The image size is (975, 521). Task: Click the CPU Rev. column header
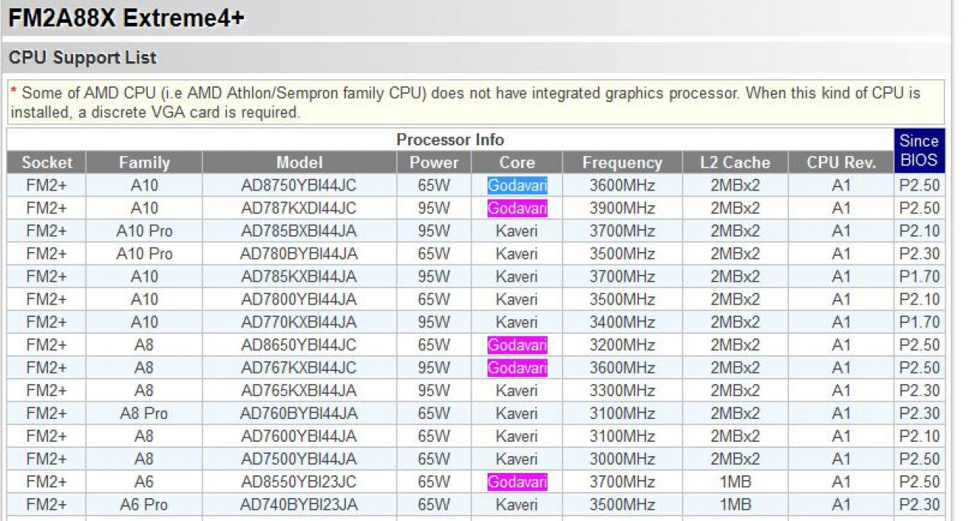(841, 162)
